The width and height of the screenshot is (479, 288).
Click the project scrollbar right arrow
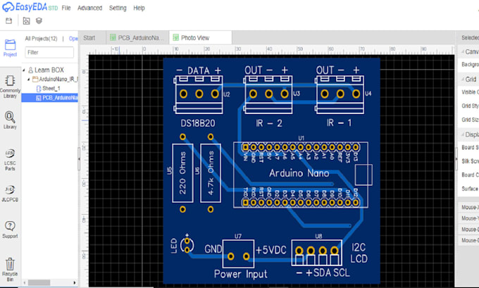point(74,283)
